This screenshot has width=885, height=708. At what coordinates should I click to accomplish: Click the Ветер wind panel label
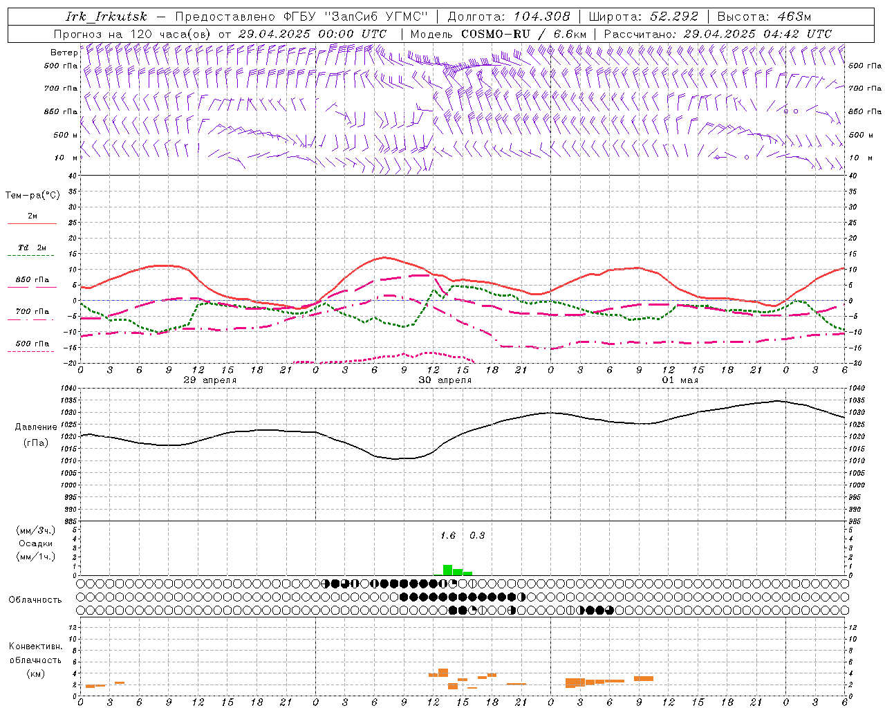pos(64,53)
